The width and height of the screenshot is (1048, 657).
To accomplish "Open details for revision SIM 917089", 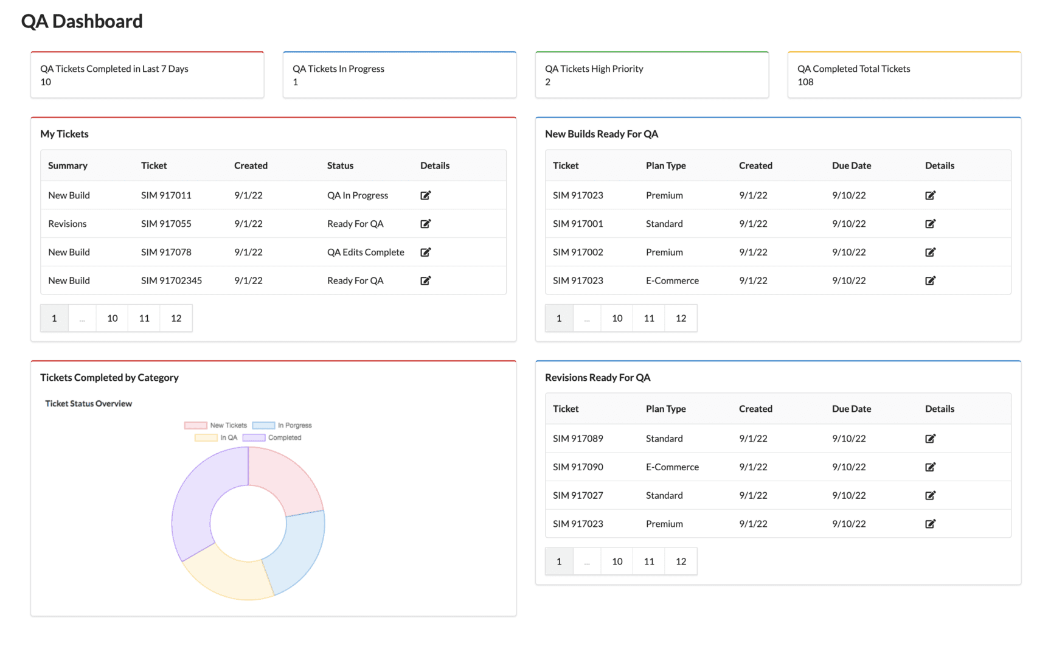I will pyautogui.click(x=930, y=439).
